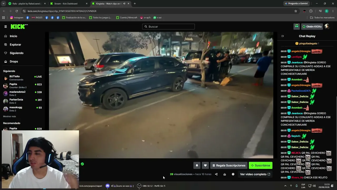The height and width of the screenshot is (190, 337).
Task: Go back in browser history
Action: pyautogui.click(x=4, y=11)
